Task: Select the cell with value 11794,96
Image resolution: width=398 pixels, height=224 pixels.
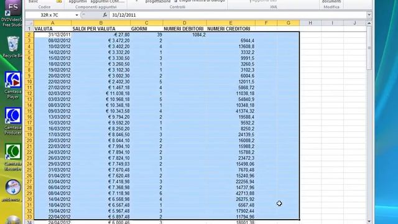Action: 231,217
